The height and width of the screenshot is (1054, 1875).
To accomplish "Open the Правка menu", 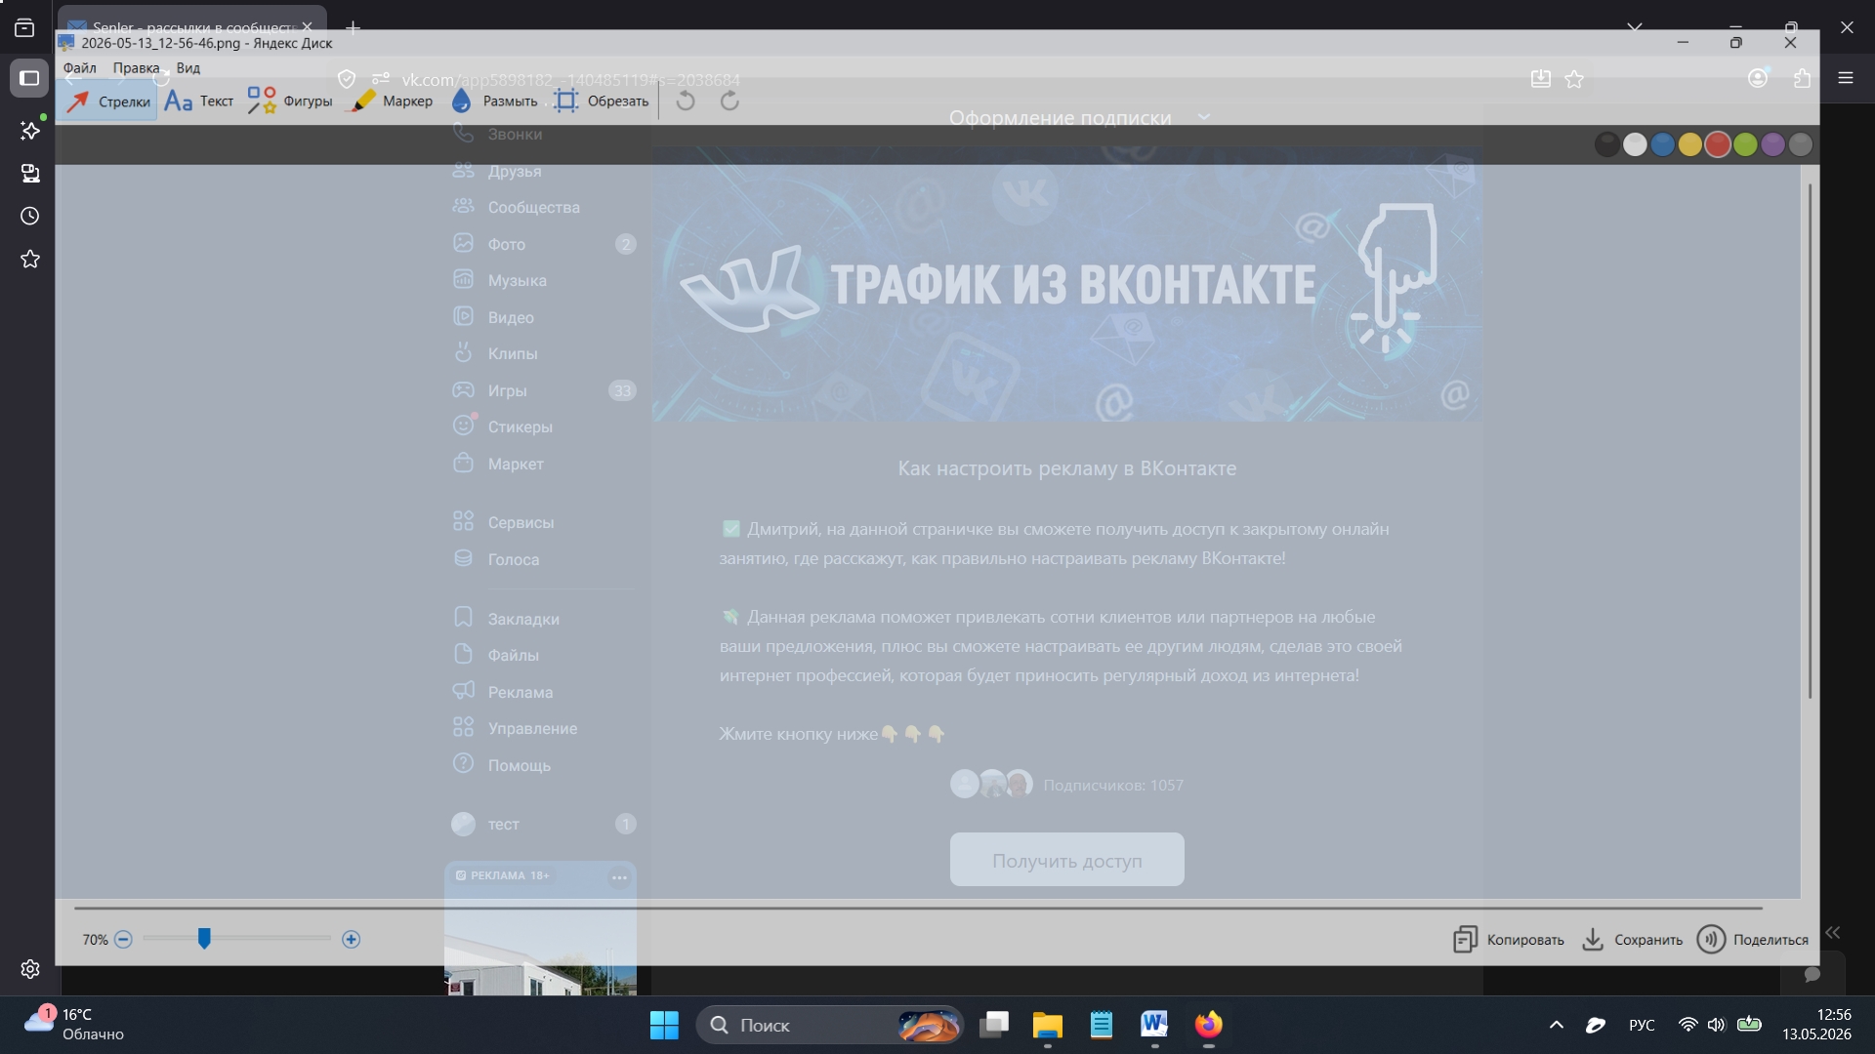I will point(136,68).
